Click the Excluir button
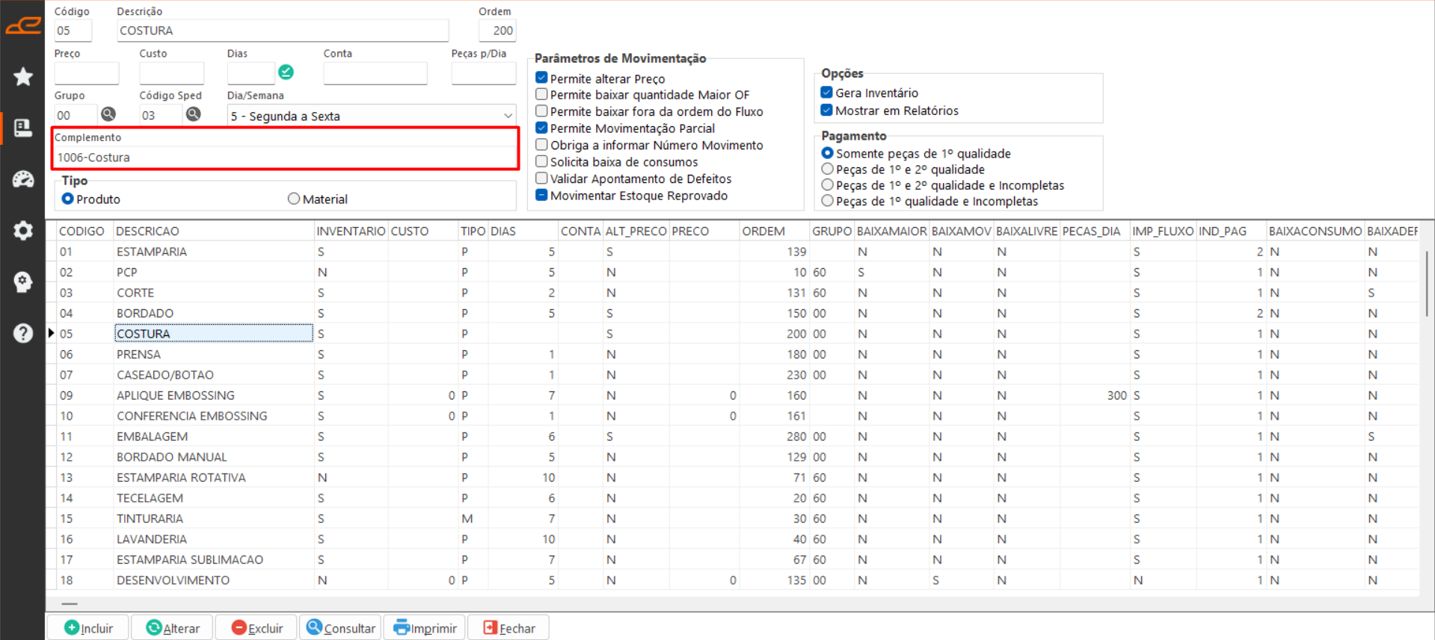This screenshot has width=1435, height=640. point(256,628)
